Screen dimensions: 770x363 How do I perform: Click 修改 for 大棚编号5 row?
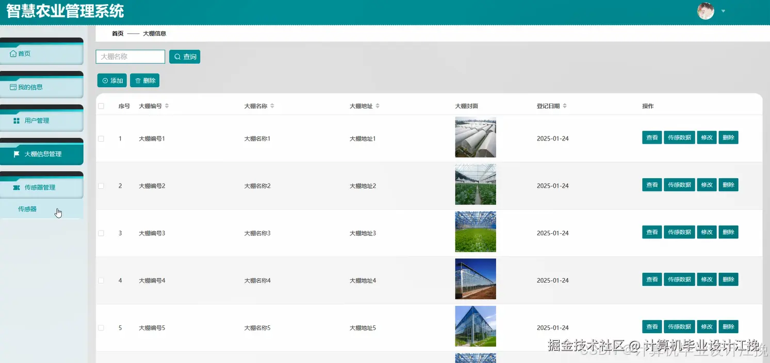pos(707,327)
